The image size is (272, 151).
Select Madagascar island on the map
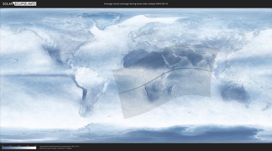(x=171, y=89)
